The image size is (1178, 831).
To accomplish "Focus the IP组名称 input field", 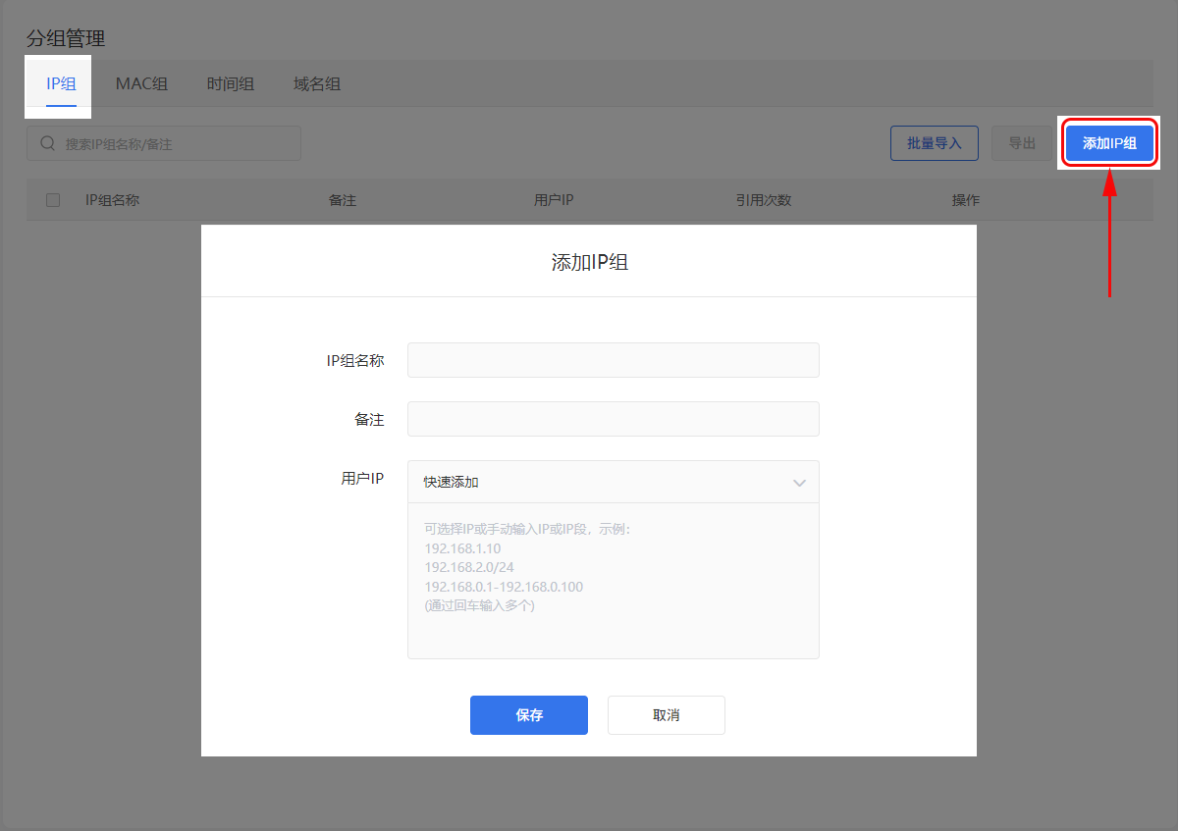I will [x=613, y=360].
